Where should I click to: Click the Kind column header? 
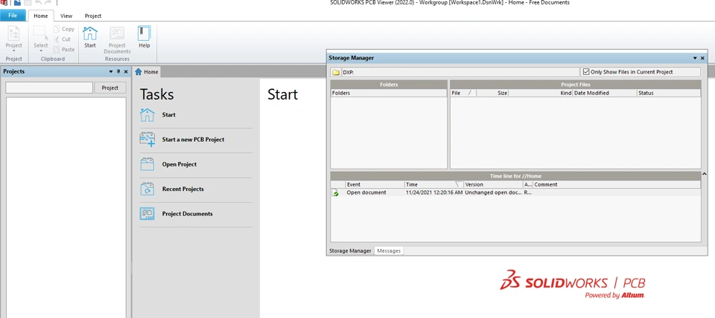tap(541, 93)
